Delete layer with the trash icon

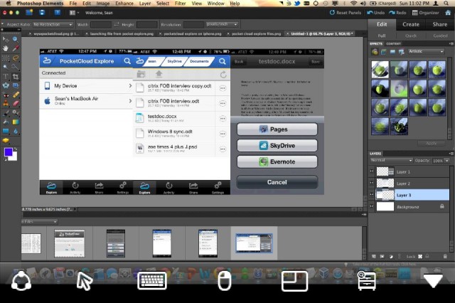[445, 257]
